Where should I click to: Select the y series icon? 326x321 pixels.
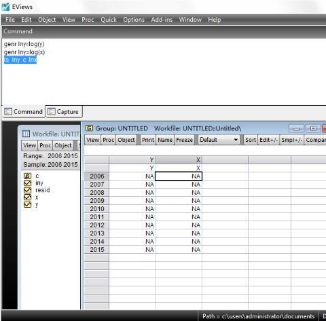tap(27, 204)
